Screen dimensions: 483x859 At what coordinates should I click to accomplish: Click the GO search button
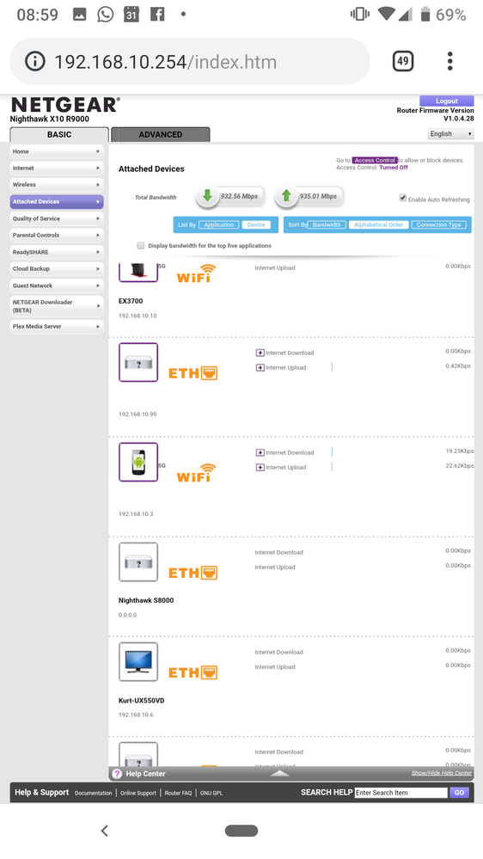pos(459,792)
